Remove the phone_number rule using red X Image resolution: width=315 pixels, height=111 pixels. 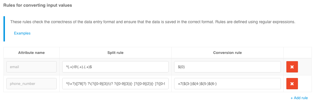click(292, 83)
